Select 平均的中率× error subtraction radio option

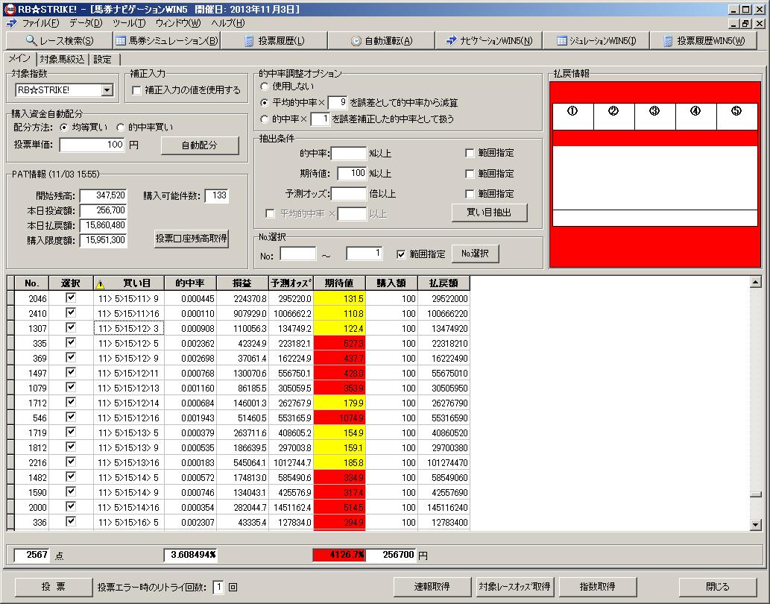coord(264,103)
